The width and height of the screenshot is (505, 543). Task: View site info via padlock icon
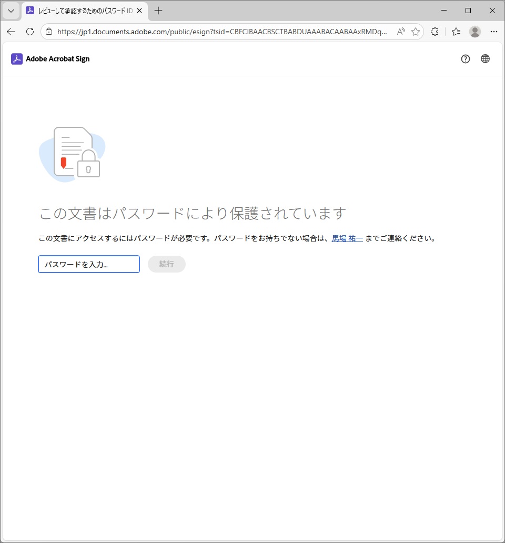(49, 32)
